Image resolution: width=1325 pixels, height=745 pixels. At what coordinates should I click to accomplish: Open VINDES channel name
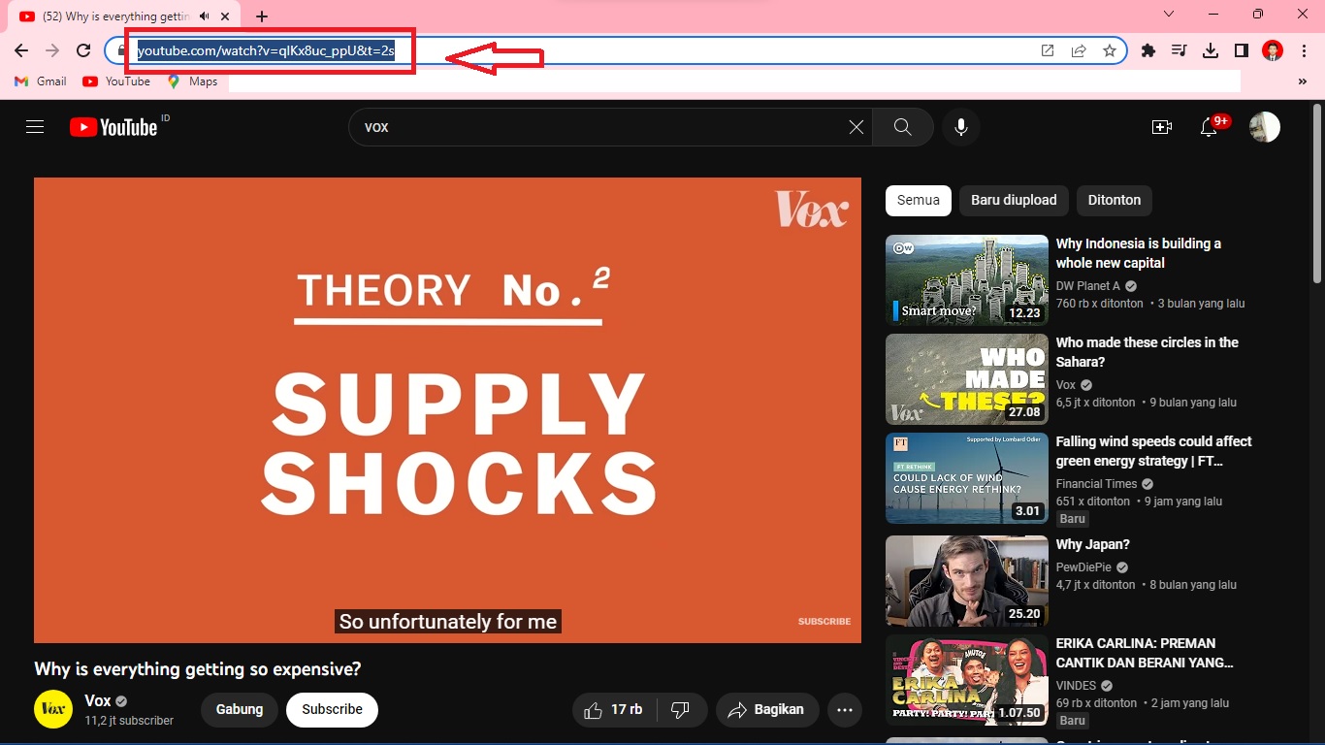pyautogui.click(x=1077, y=686)
